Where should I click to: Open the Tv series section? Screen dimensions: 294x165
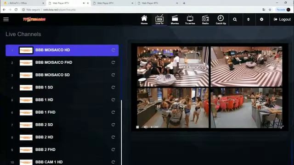(190, 20)
